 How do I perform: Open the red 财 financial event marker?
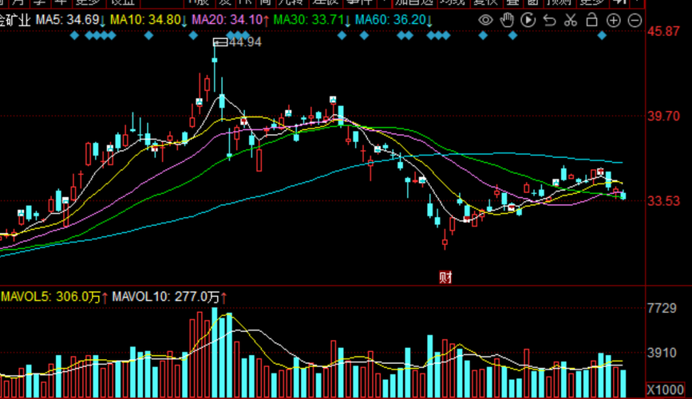445,277
